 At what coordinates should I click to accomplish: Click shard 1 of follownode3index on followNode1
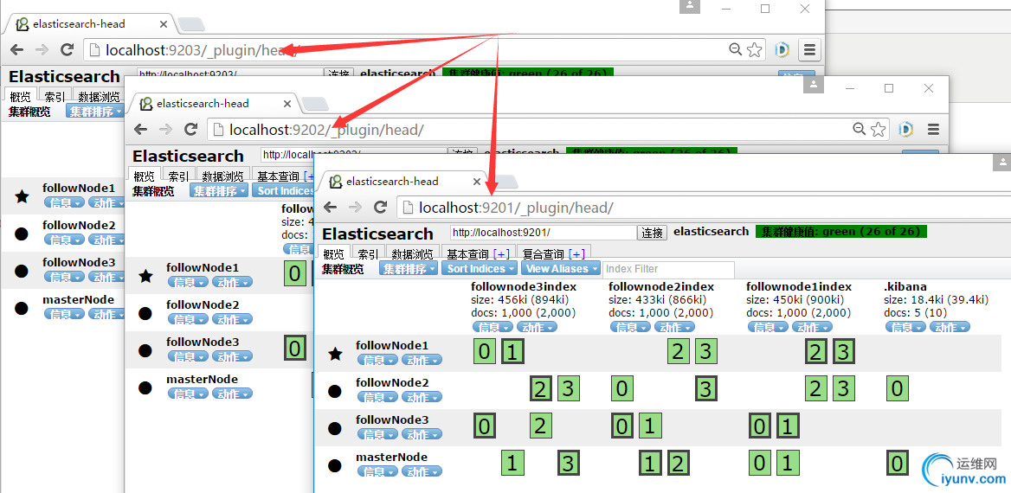pyautogui.click(x=512, y=352)
